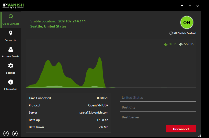Open the Best City selector
The width and height of the screenshot is (209, 138).
coord(158,107)
